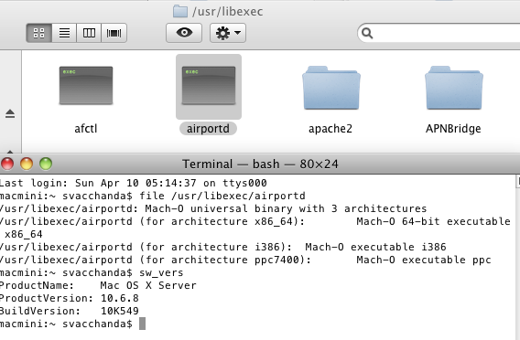Image resolution: width=520 pixels, height=340 pixels.
Task: Click the magnifying glass search icon
Action: 367,33
